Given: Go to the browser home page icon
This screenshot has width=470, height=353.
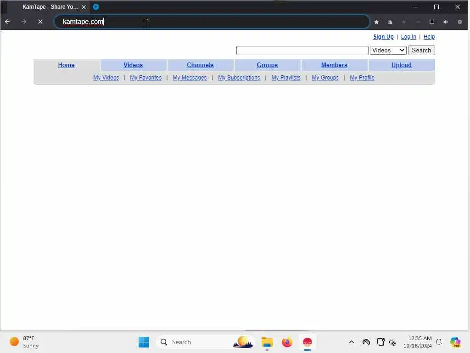Looking at the screenshot, I should click(390, 22).
